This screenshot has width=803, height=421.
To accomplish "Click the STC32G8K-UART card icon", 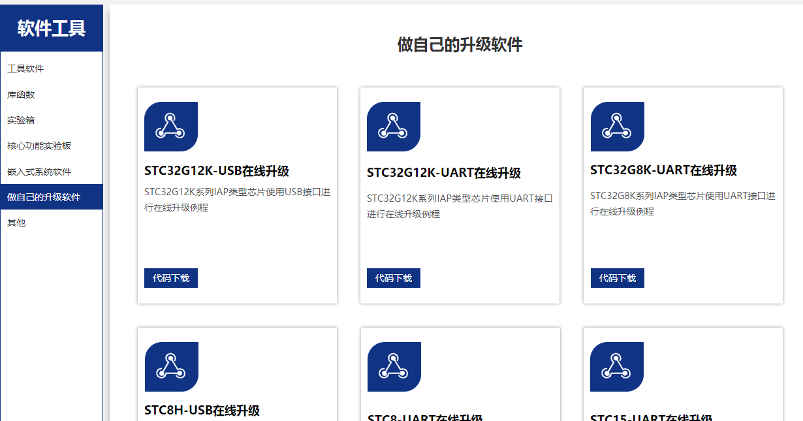I will 618,127.
